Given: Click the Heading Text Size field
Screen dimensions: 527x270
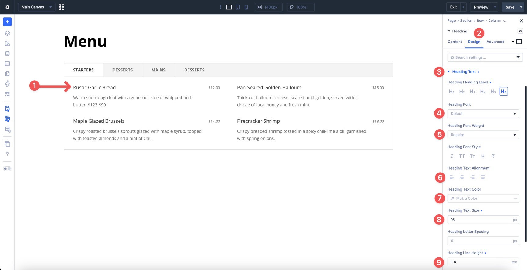Looking at the screenshot, I should pyautogui.click(x=483, y=220).
